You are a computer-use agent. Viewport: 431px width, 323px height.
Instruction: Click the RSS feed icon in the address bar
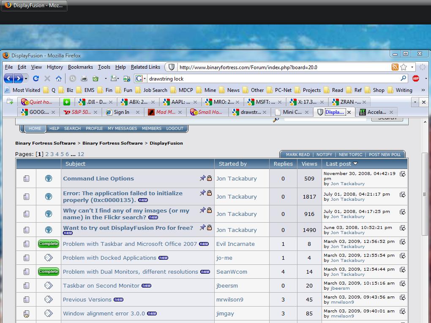(x=395, y=67)
